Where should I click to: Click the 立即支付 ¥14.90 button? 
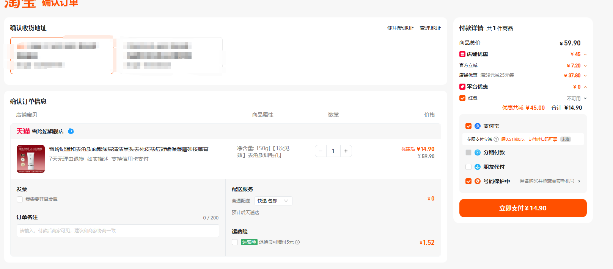coord(523,208)
